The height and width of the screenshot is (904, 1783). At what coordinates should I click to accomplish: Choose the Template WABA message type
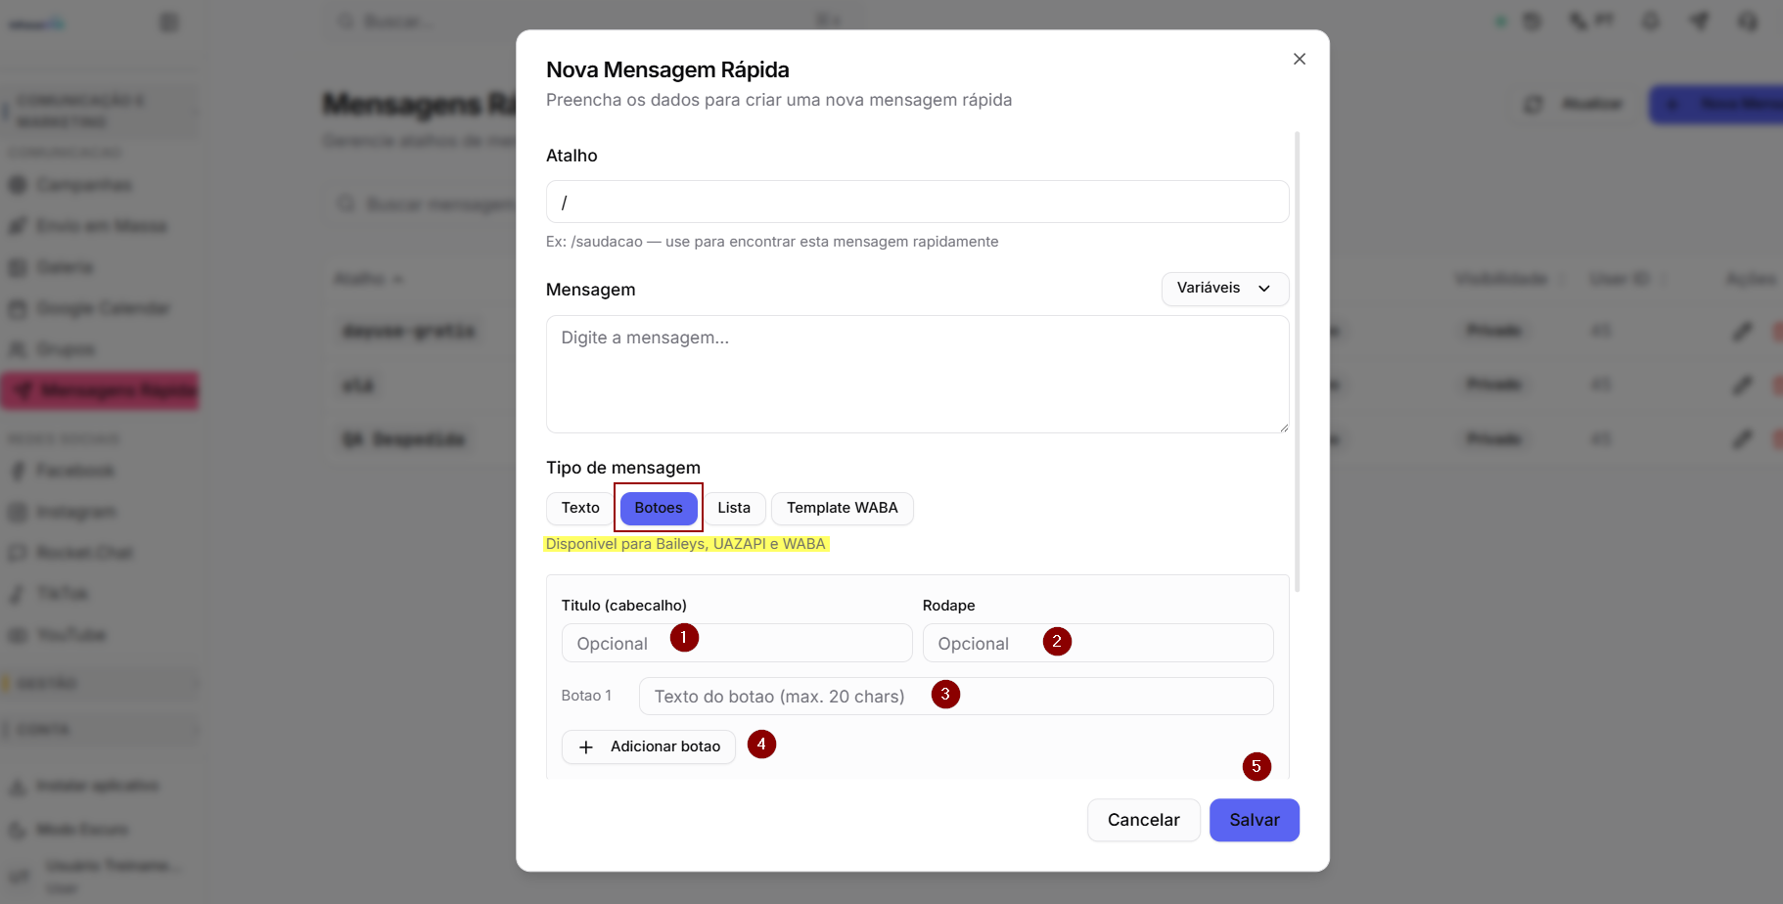coord(843,508)
